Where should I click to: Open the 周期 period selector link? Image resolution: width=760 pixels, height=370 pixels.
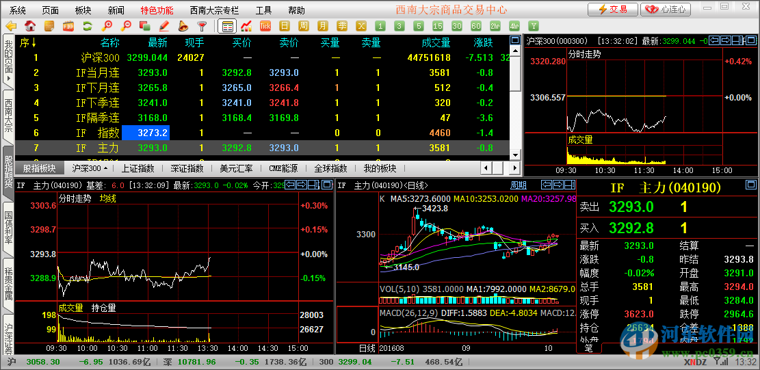coord(518,185)
